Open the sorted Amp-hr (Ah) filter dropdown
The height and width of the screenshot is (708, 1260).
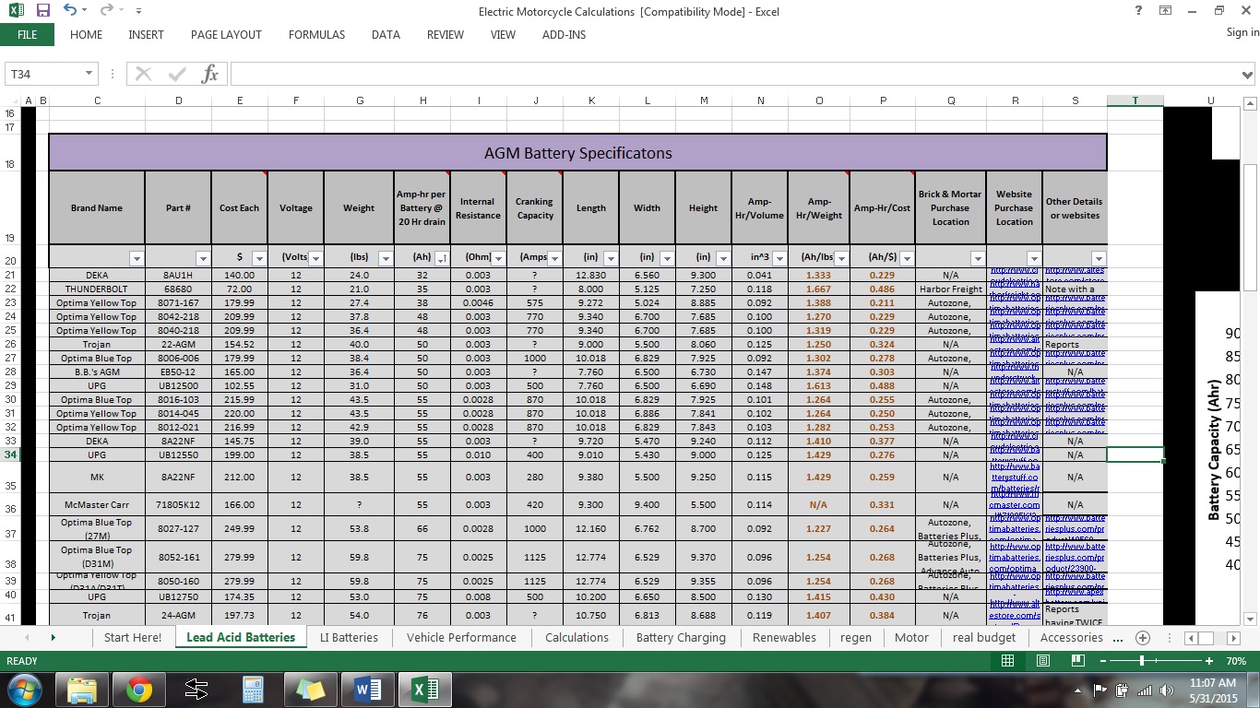(x=441, y=259)
